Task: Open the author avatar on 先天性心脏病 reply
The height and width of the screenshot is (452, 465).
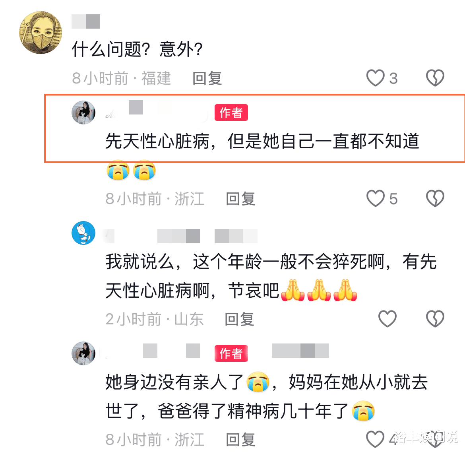Action: (83, 113)
